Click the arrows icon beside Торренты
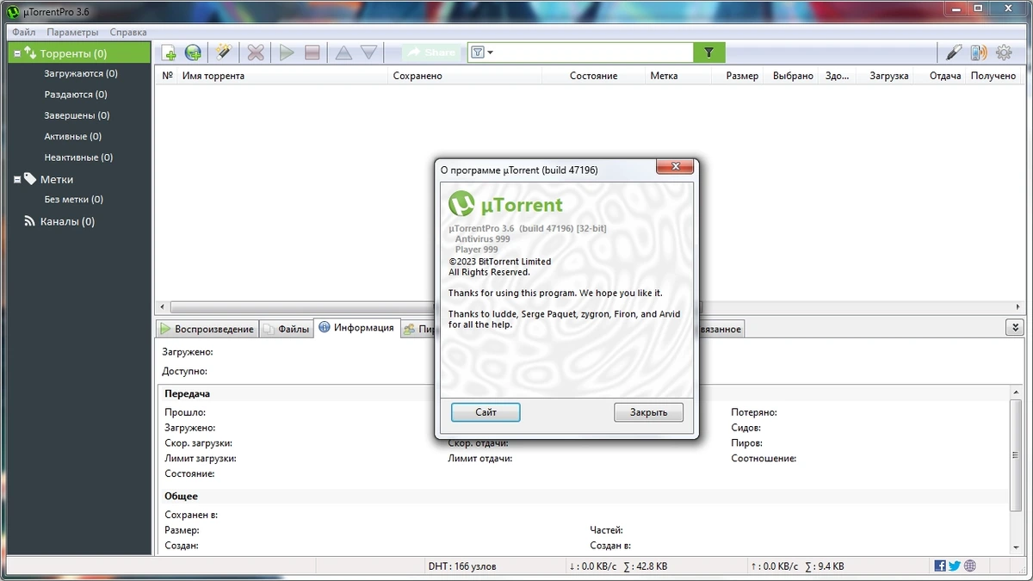 [x=30, y=53]
